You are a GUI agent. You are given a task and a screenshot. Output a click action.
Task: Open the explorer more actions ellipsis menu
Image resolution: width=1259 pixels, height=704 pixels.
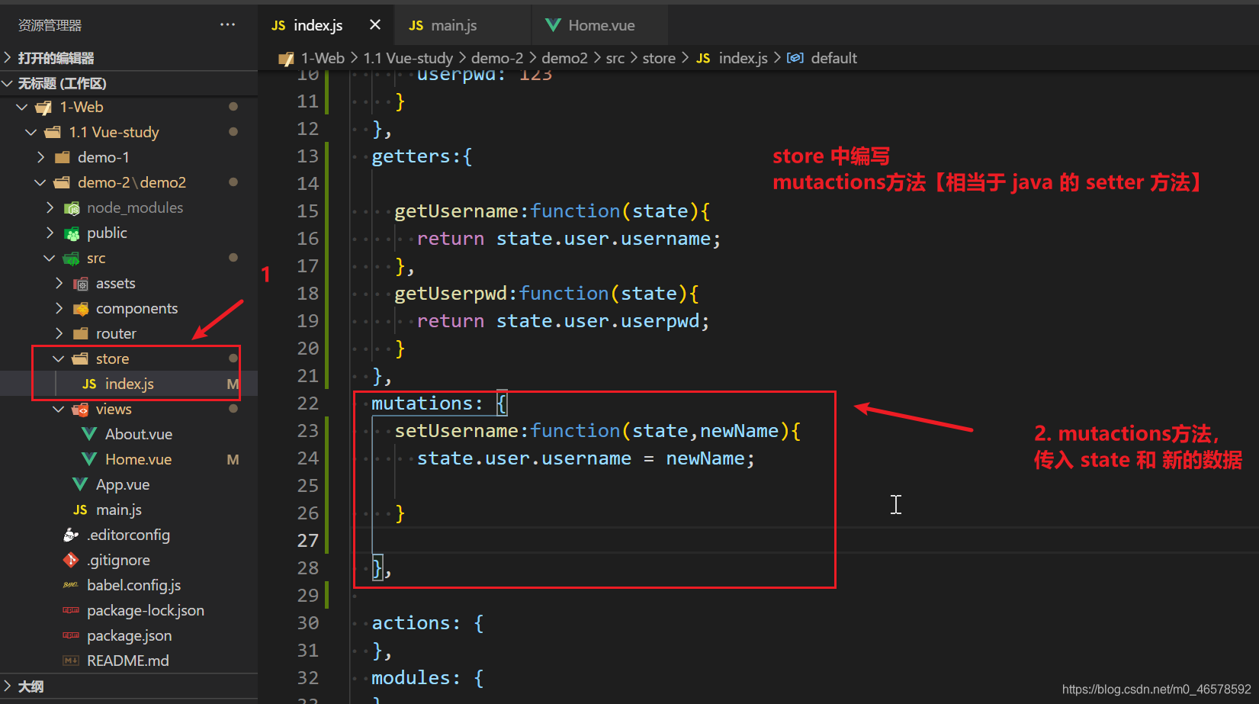227,24
